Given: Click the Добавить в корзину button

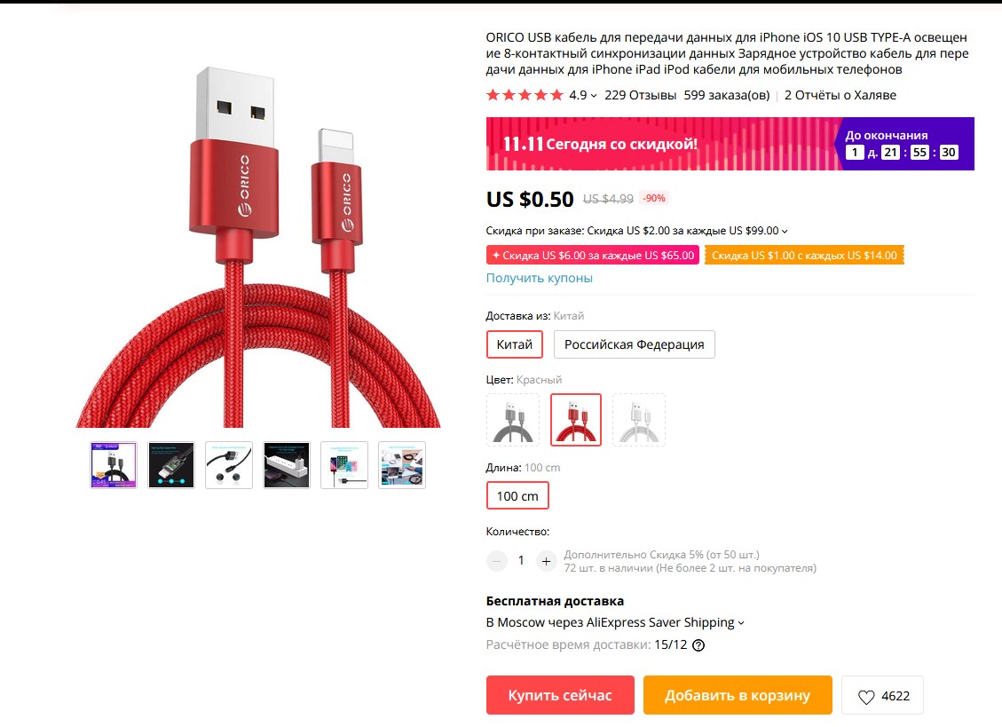Looking at the screenshot, I should pyautogui.click(x=738, y=695).
